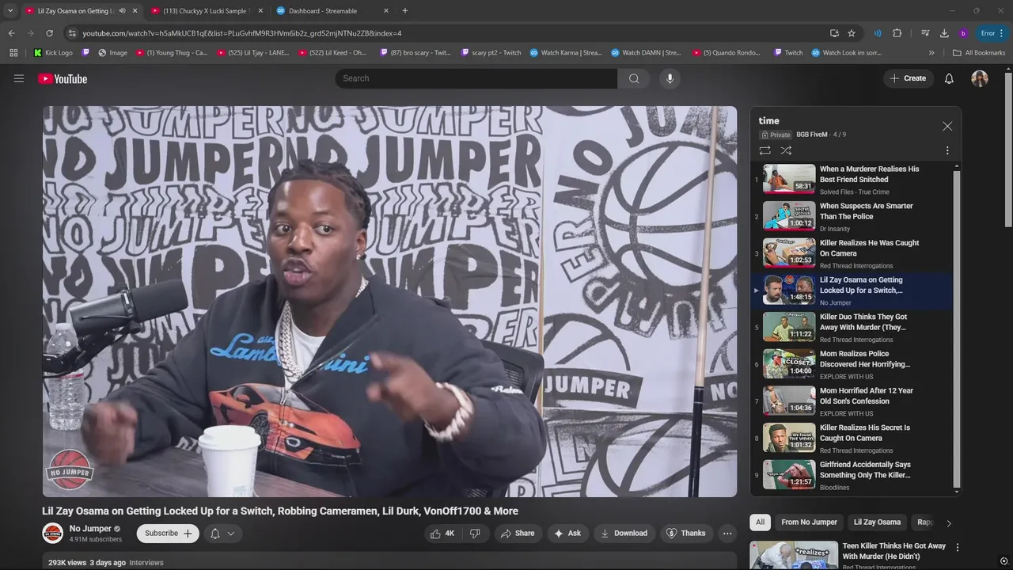Close the 'time' playlist panel
The width and height of the screenshot is (1013, 570).
tap(947, 126)
